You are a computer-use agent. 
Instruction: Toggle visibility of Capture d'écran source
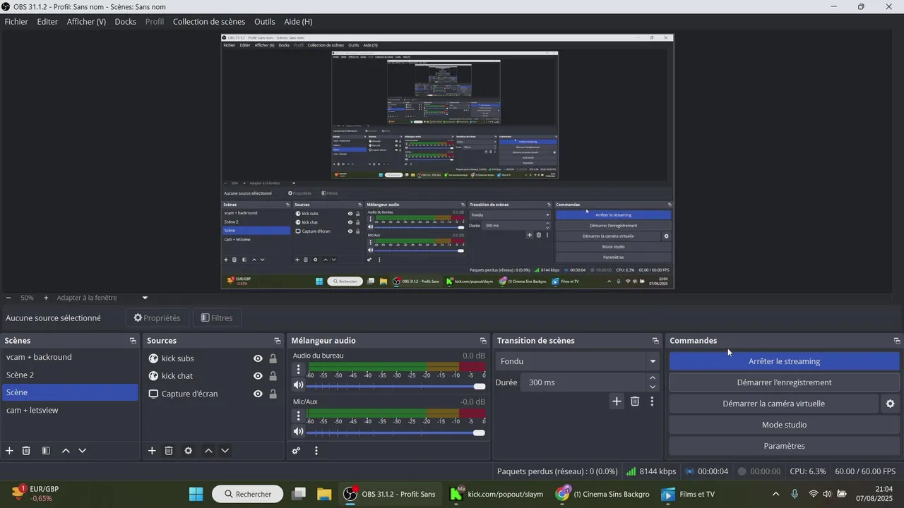point(258,394)
